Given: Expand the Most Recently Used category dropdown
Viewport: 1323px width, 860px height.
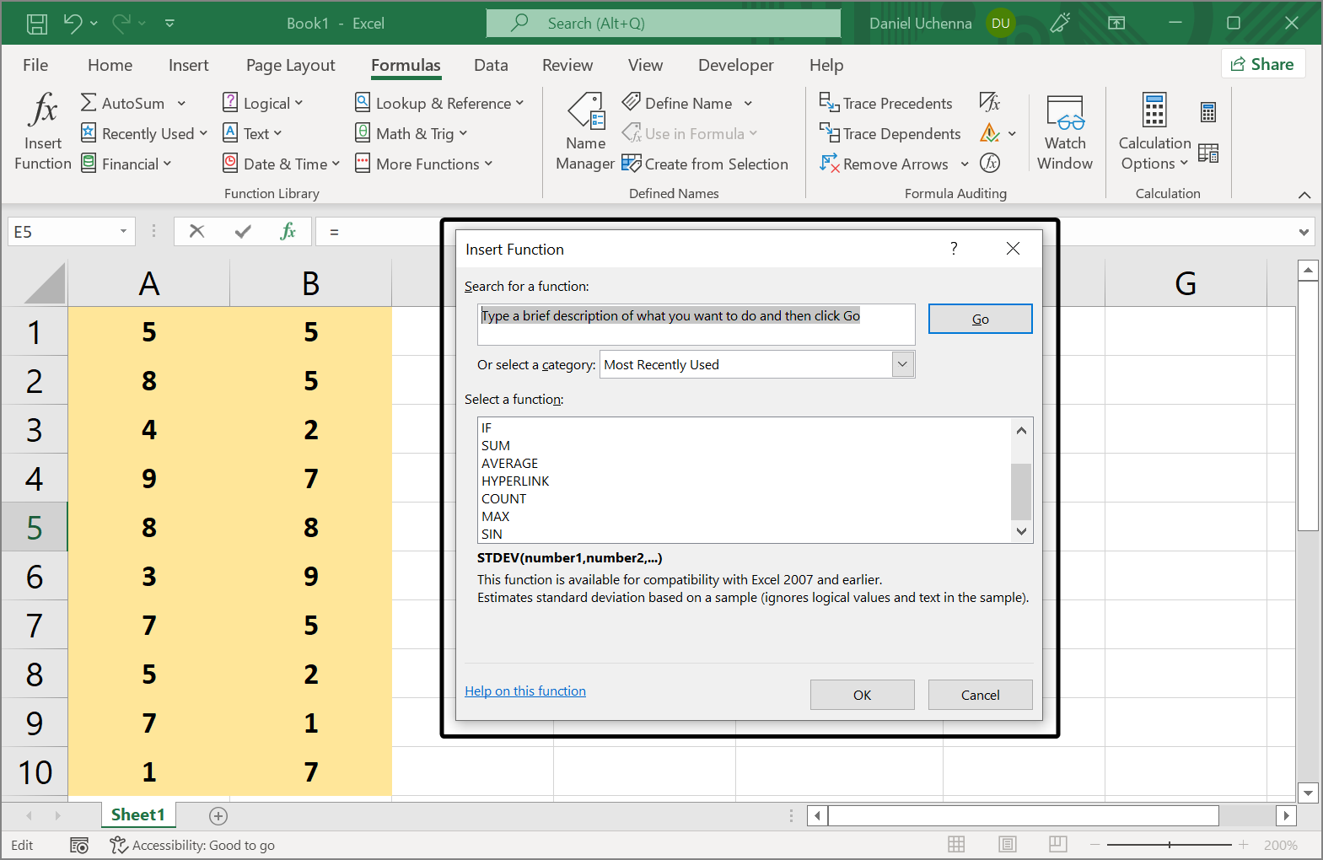Looking at the screenshot, I should click(x=902, y=364).
